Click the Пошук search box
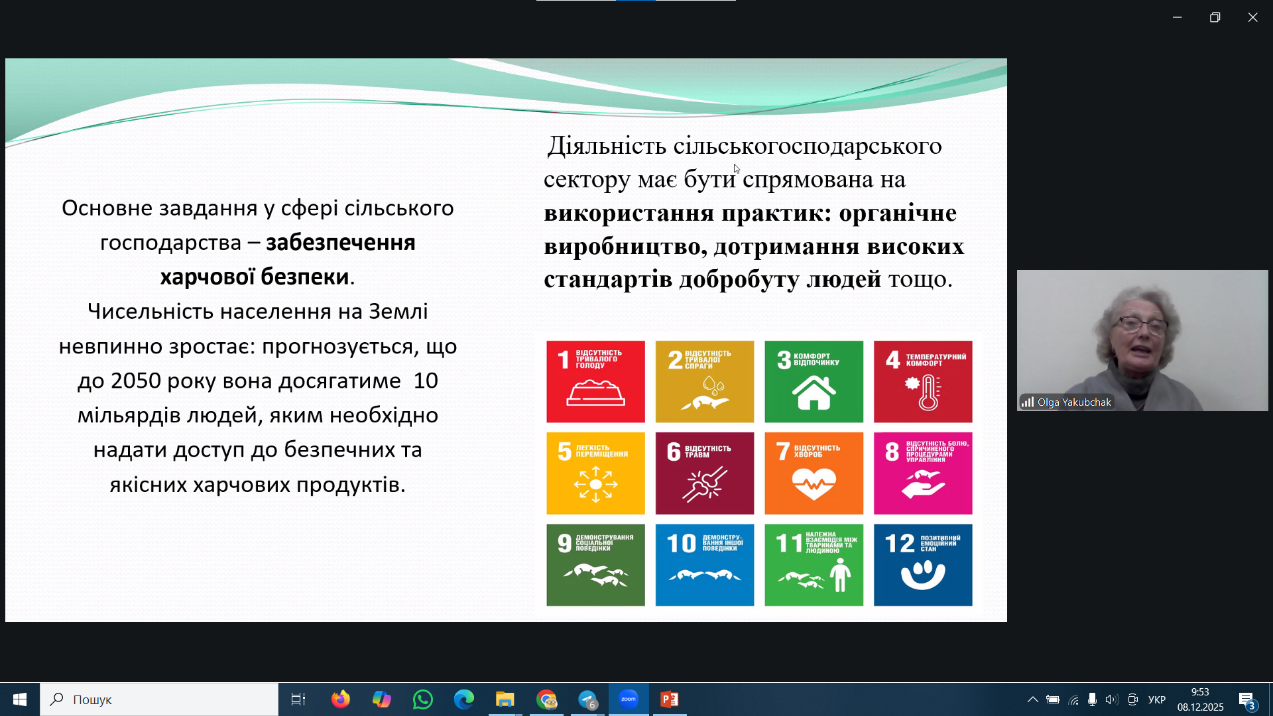Image resolution: width=1273 pixels, height=716 pixels. point(159,699)
